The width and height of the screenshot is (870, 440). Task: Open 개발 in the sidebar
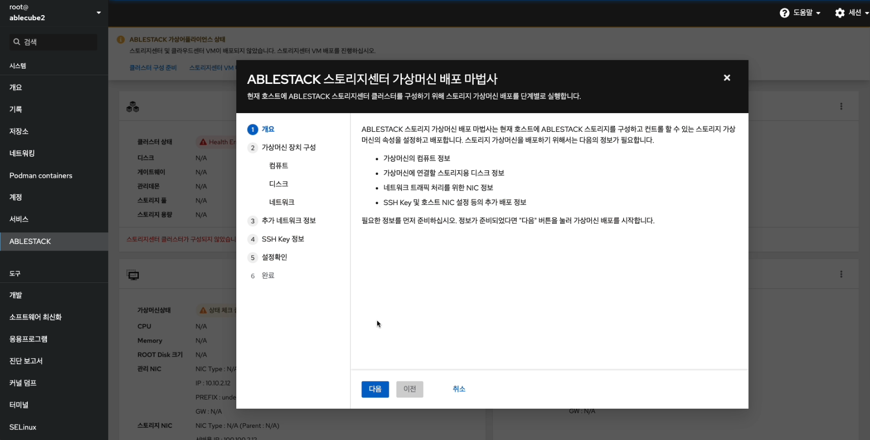[54, 295]
